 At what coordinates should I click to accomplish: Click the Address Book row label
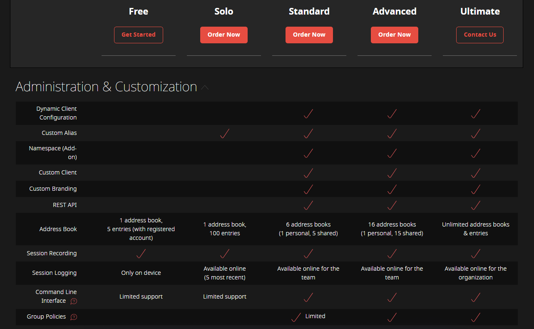click(58, 229)
